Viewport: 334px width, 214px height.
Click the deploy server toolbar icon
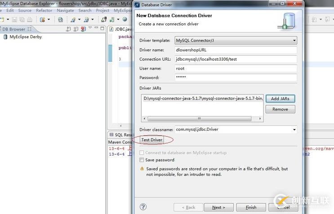(104, 20)
